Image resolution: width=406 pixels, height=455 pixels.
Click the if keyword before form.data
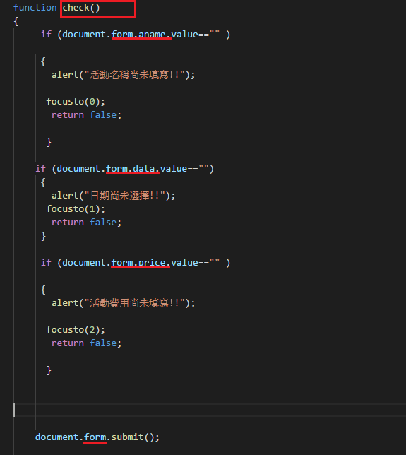(x=41, y=169)
